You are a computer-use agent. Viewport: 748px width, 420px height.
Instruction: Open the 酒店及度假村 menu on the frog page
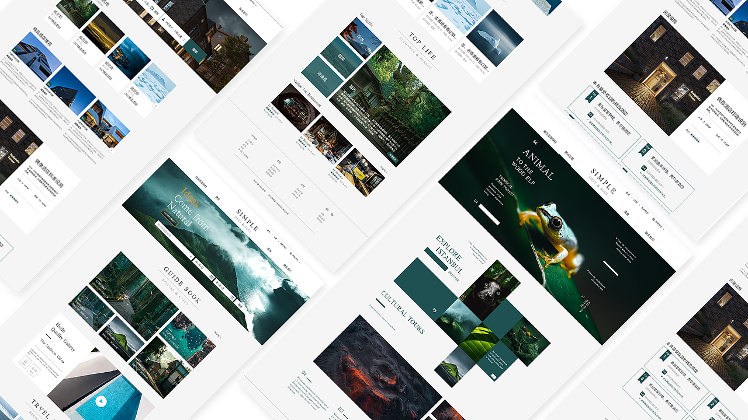[550, 136]
